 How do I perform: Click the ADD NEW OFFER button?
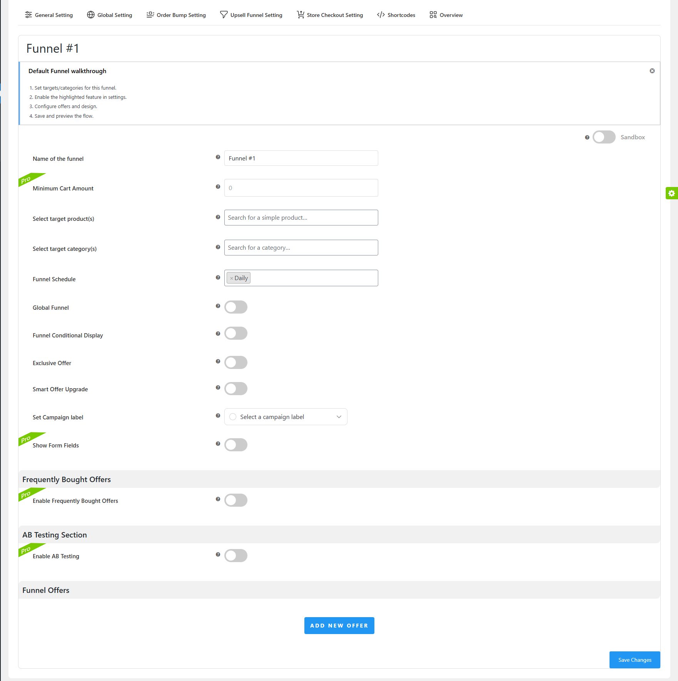(x=339, y=625)
